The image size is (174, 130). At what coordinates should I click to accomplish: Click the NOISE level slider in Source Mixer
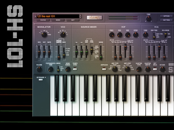point(101,52)
